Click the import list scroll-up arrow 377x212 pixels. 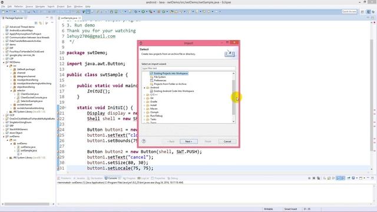point(233,73)
